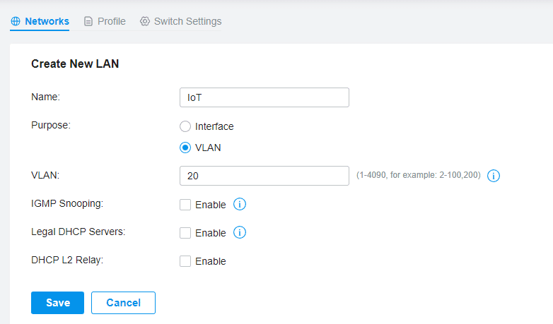The height and width of the screenshot is (324, 553).
Task: Click the document icon beside Profile
Action: coord(88,21)
